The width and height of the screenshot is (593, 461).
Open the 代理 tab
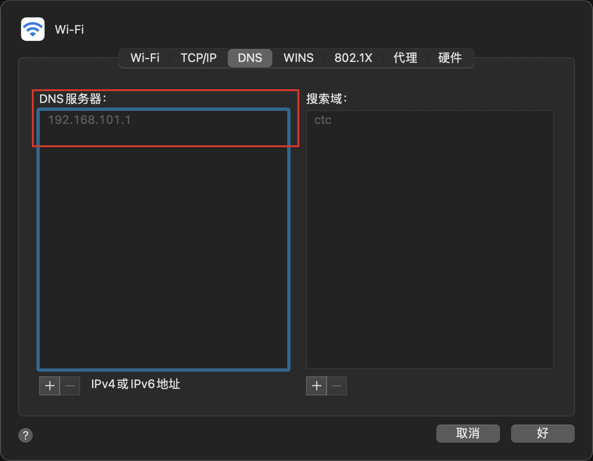[x=405, y=58]
